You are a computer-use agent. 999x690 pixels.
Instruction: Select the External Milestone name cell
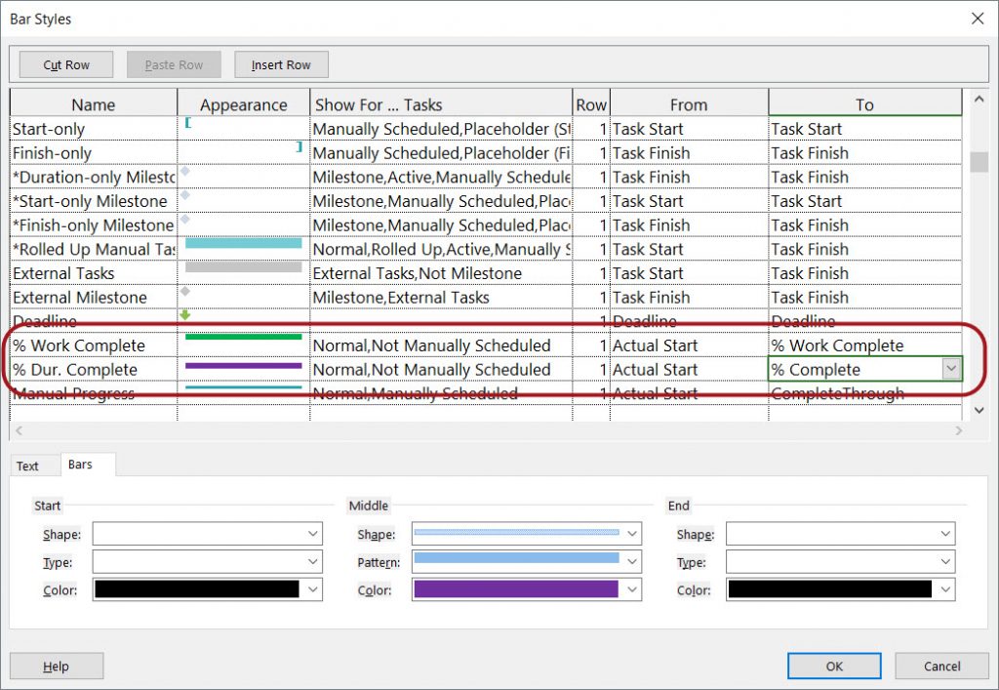pos(94,298)
